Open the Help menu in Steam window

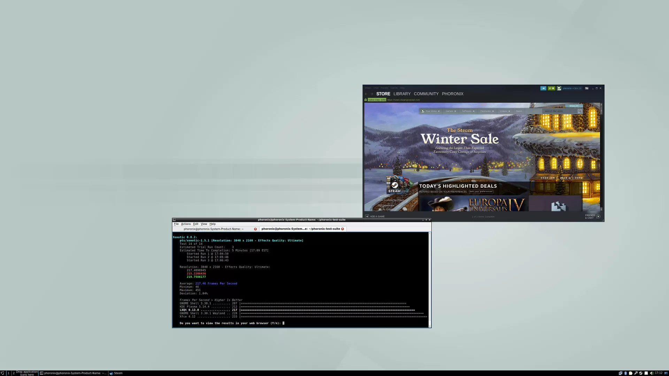[x=402, y=88]
